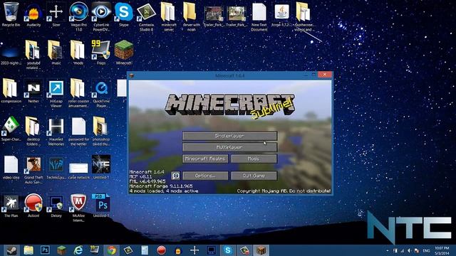The image size is (456, 256).
Task: Open Skype from the taskbar
Action: 228,250
